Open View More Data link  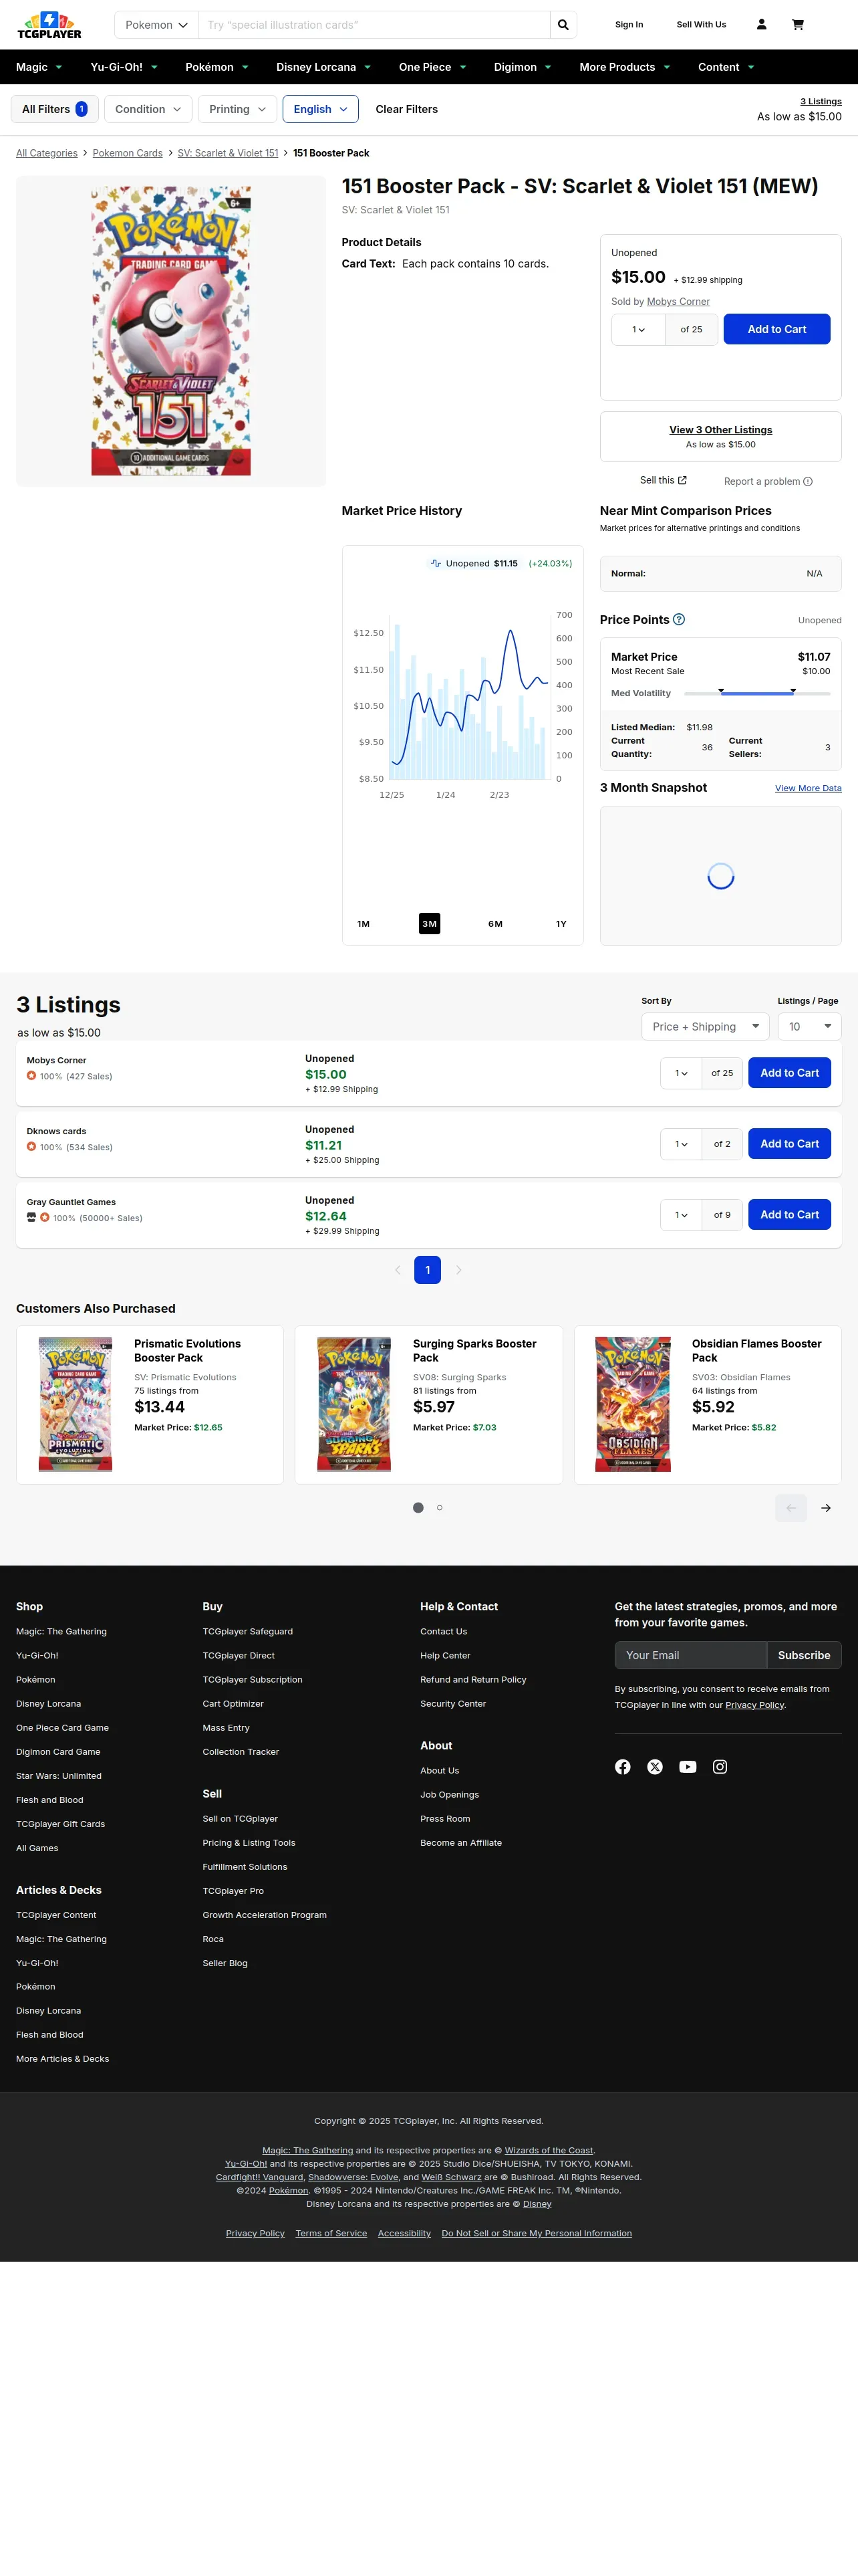808,788
